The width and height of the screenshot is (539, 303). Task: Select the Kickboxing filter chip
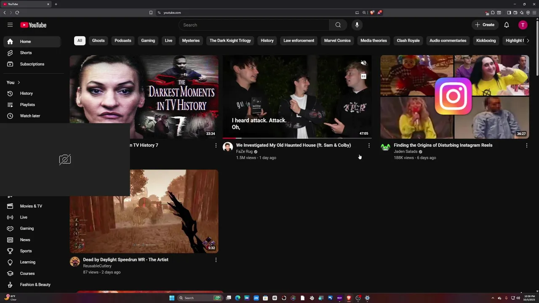486,40
